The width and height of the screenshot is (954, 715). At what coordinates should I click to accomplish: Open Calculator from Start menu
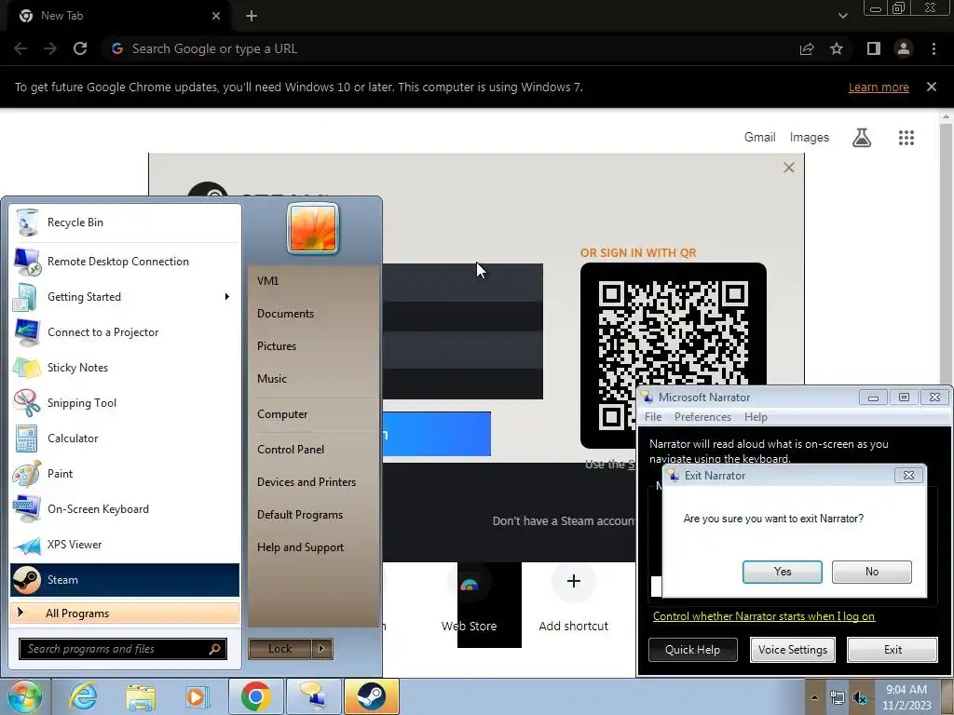(x=125, y=438)
